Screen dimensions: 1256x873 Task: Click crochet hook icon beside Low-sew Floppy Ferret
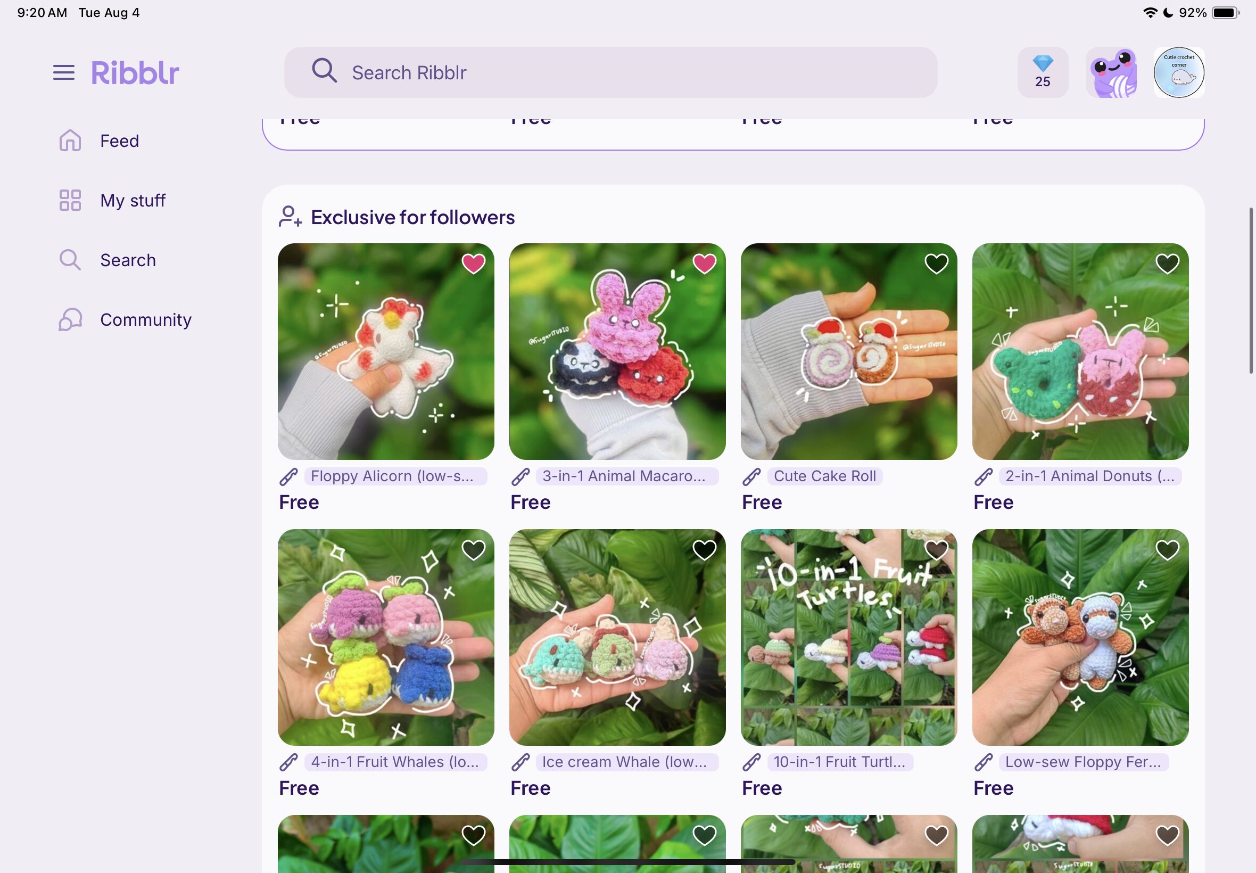click(983, 762)
